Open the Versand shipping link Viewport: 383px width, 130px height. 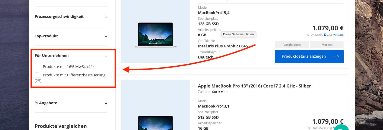click(x=338, y=35)
